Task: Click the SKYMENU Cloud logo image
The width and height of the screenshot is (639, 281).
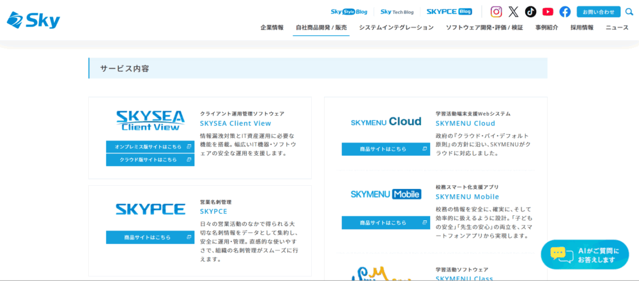Action: 386,121
